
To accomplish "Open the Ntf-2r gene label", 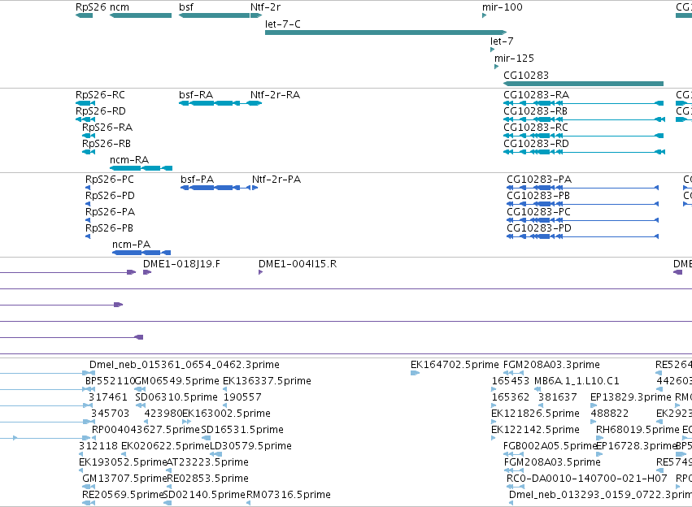I will (x=265, y=7).
